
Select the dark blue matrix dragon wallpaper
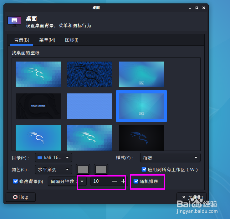coord(90,74)
